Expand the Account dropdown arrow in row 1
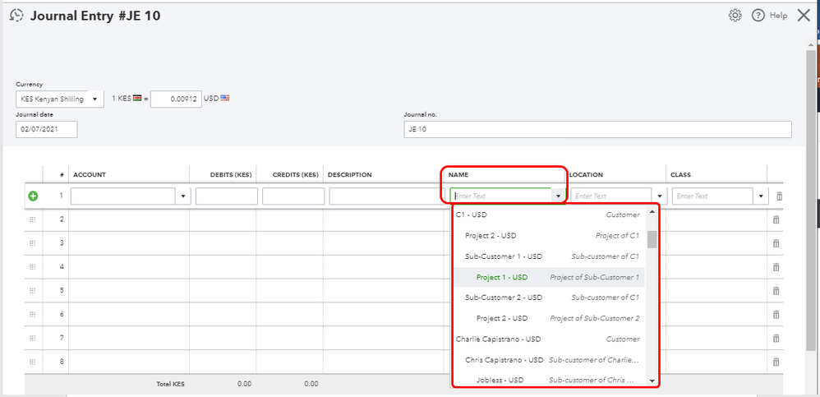 pos(183,196)
